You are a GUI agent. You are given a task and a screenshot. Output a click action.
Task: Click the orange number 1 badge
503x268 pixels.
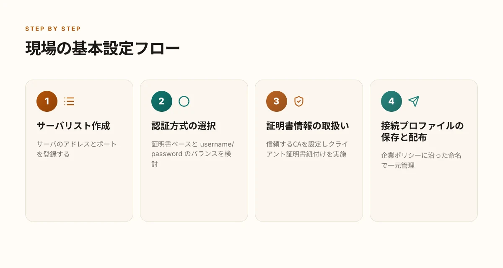47,101
